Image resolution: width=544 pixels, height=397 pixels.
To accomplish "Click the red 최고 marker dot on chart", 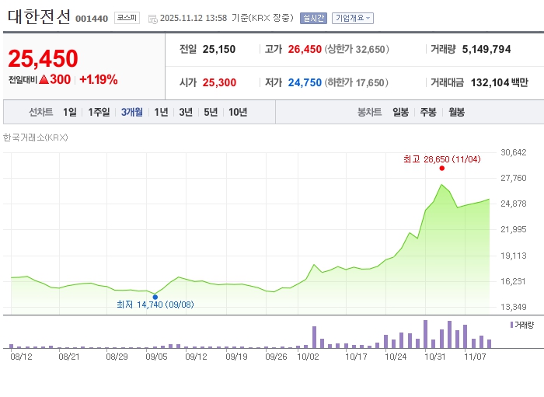I will [x=441, y=168].
